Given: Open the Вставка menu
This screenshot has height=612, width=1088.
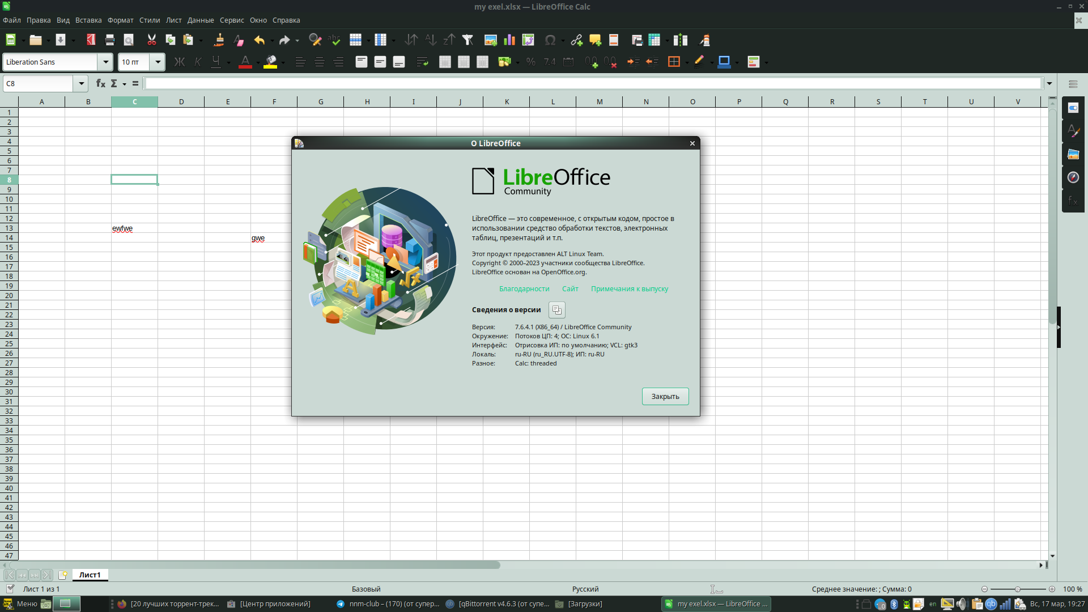Looking at the screenshot, I should 88,20.
